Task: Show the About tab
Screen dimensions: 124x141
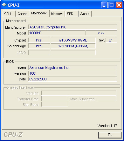Action: click(x=85, y=14)
